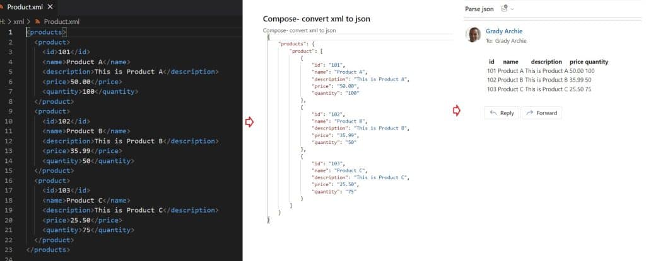Click the To: Grady Archie recipient
Viewport: 646px width, 261px height.
tap(506, 41)
